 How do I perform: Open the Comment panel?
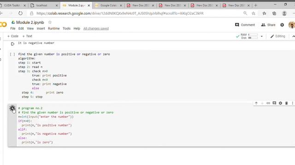pyautogui.click(x=245, y=25)
